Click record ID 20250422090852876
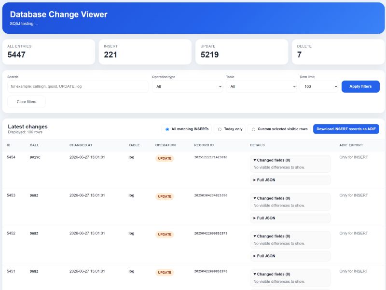Screen dimensions: 386x290 point(211,271)
